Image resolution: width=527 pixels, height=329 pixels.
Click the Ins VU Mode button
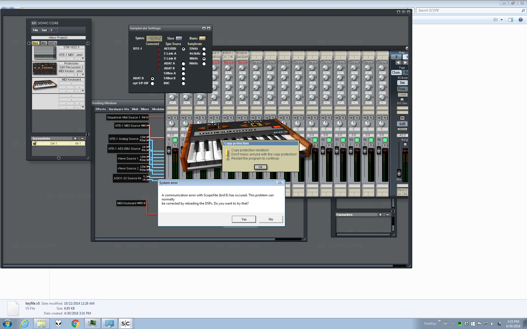click(x=402, y=83)
